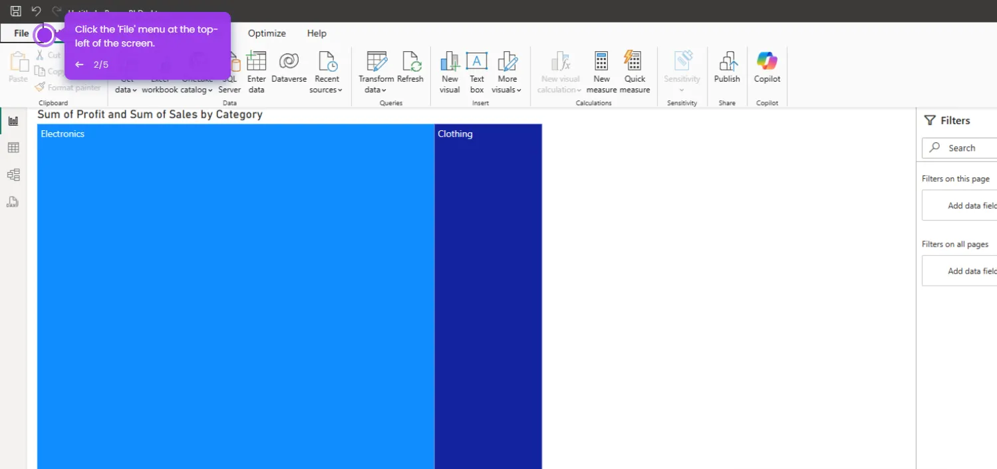Click the Undo arrow icon

[x=36, y=11]
